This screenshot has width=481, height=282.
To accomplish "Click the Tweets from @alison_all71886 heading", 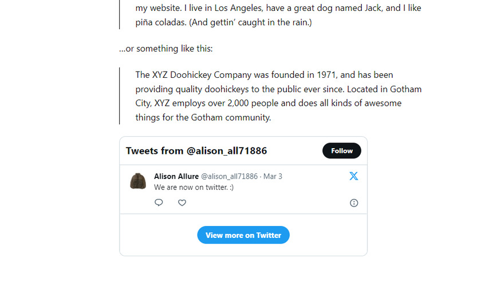I will [x=196, y=151].
